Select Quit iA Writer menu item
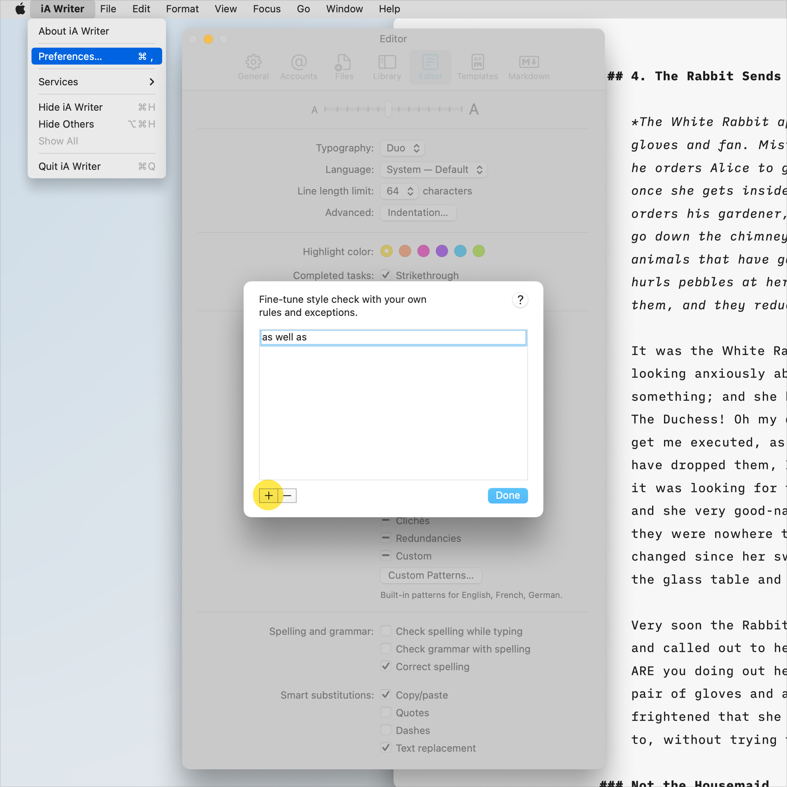The image size is (787, 787). pyautogui.click(x=96, y=166)
